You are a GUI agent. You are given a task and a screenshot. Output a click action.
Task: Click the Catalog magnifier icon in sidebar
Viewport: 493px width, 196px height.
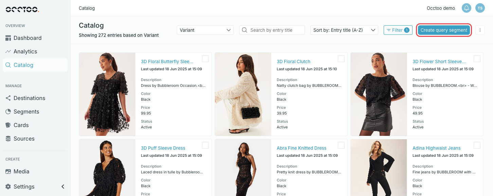(8, 65)
